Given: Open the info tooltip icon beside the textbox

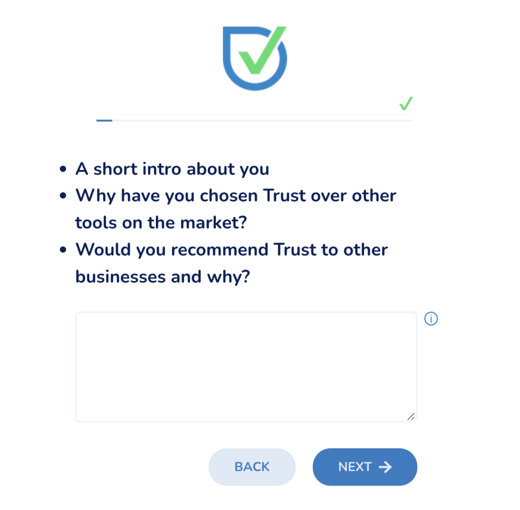Looking at the screenshot, I should [431, 319].
